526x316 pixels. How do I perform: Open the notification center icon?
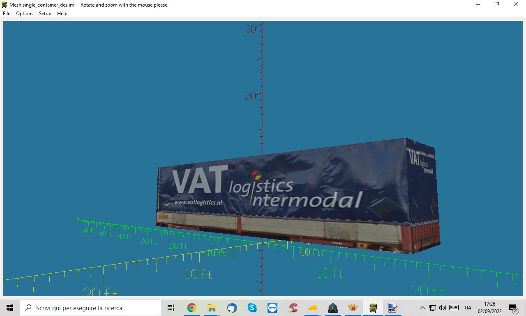513,308
